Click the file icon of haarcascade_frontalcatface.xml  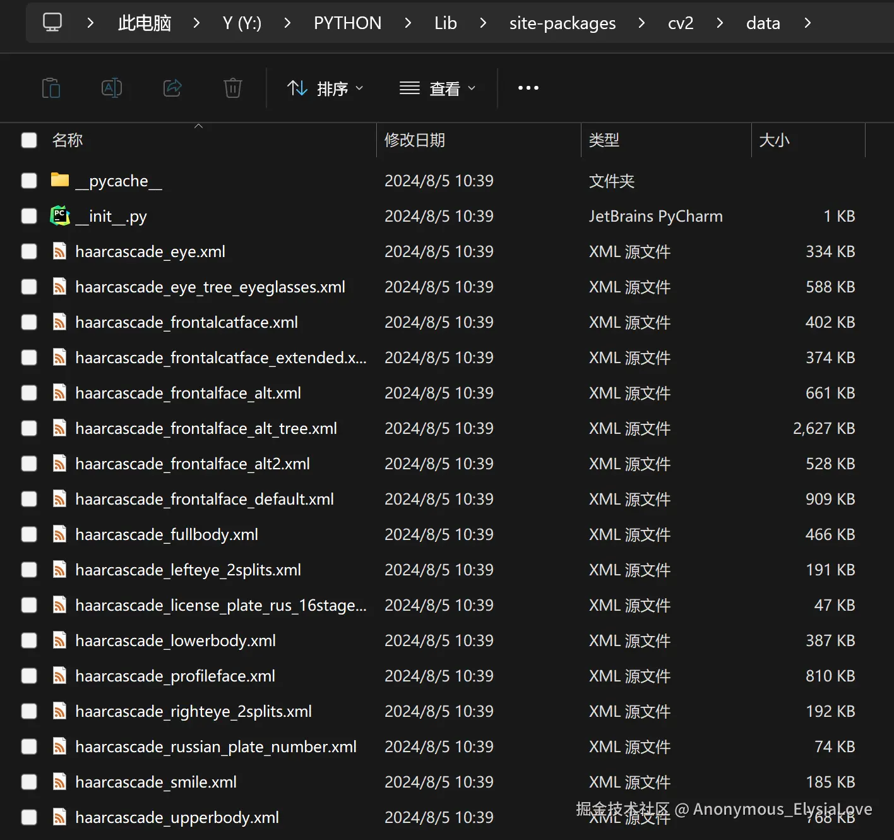(x=59, y=322)
